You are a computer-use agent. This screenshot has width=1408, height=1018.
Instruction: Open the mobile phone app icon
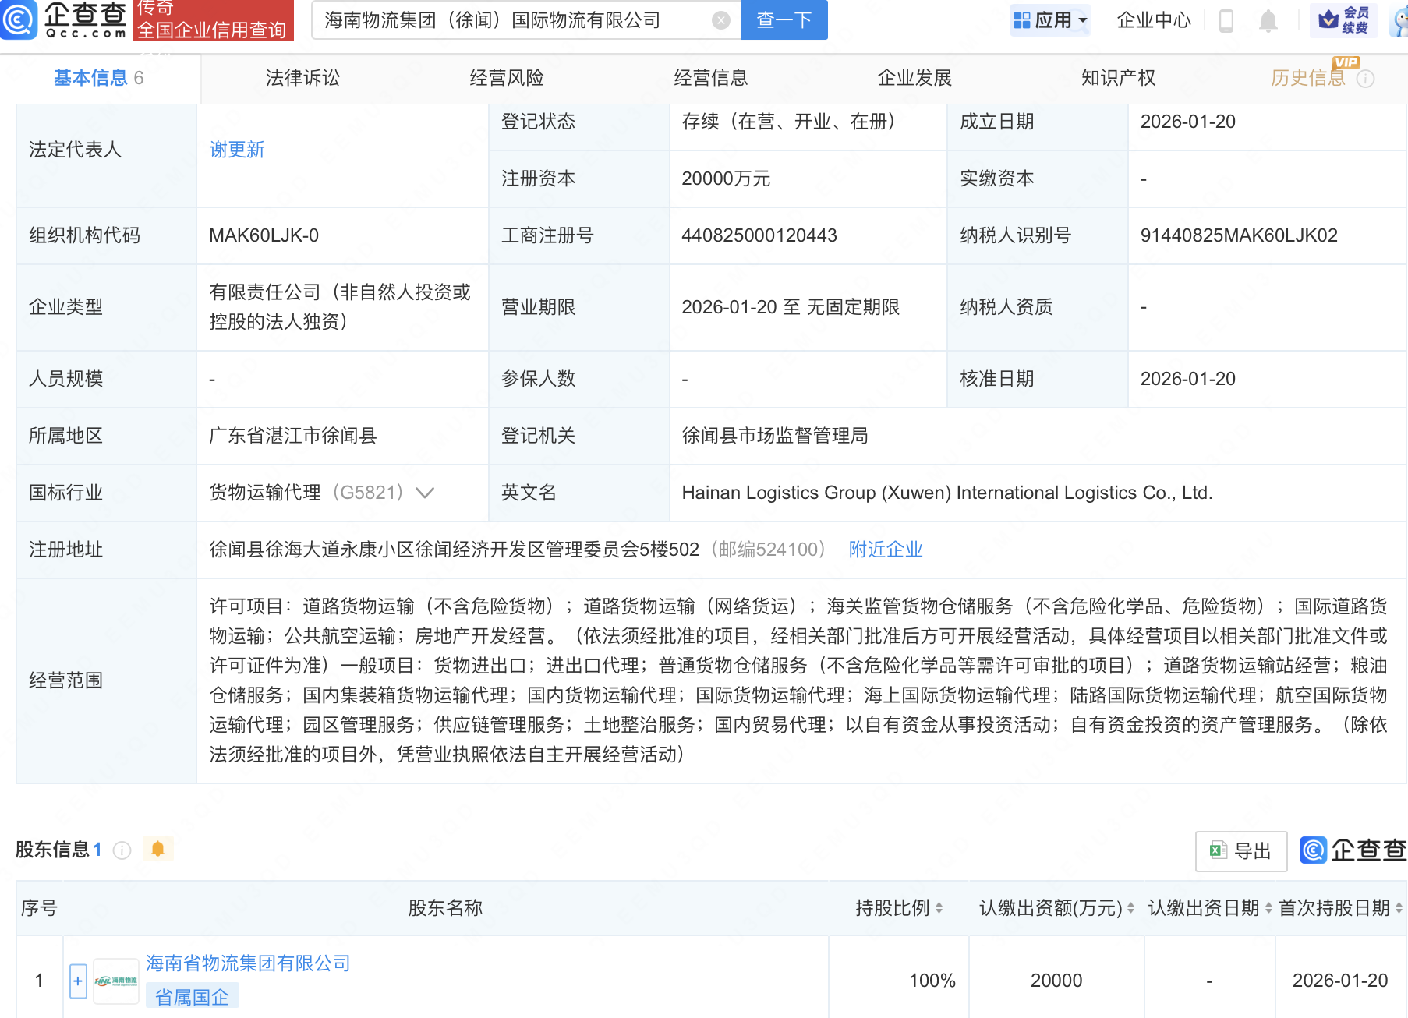pos(1226,21)
